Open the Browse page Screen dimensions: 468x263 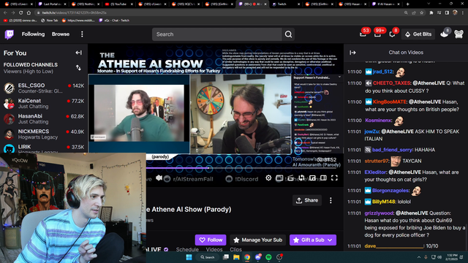(x=61, y=34)
